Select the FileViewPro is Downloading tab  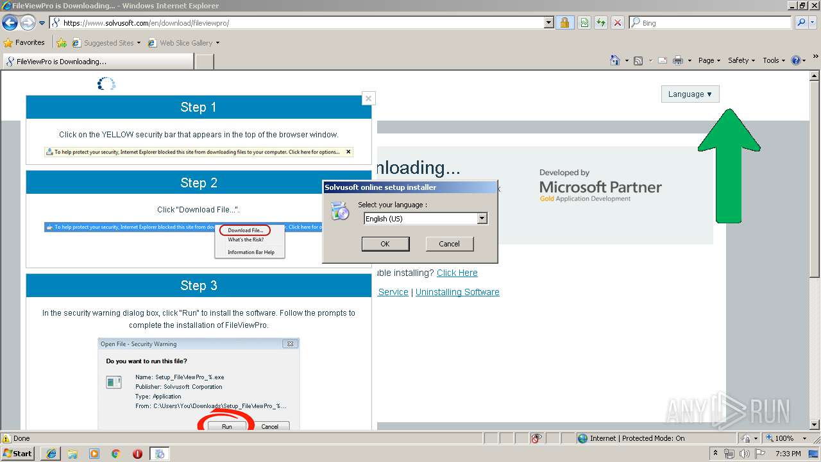coord(97,62)
